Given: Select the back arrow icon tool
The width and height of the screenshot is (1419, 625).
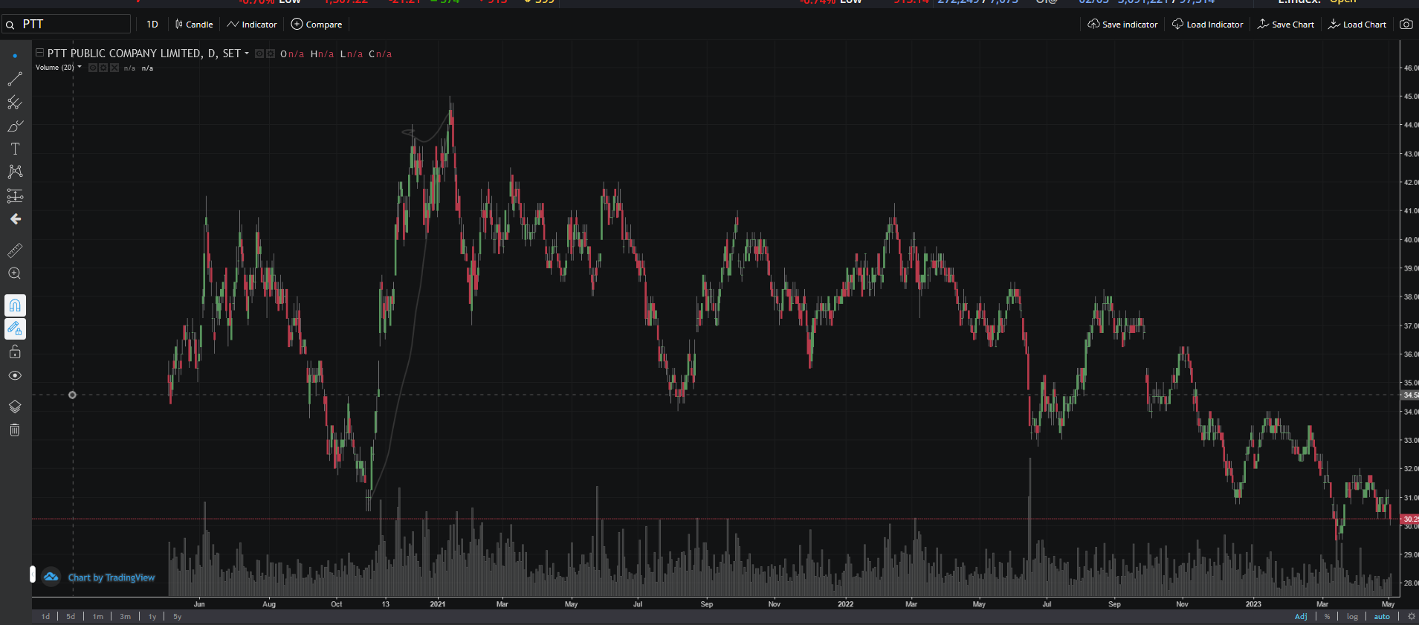Looking at the screenshot, I should point(15,219).
